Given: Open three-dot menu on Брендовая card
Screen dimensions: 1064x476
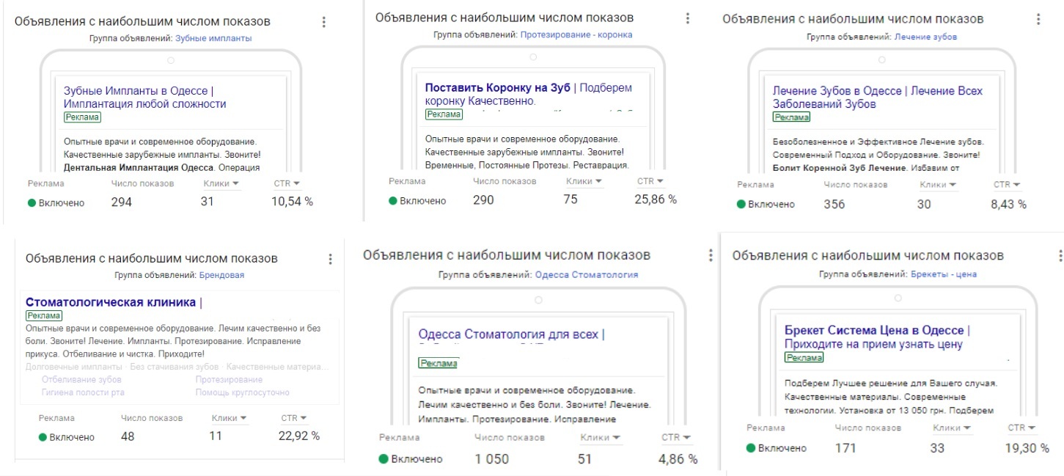Looking at the screenshot, I should pos(331,259).
